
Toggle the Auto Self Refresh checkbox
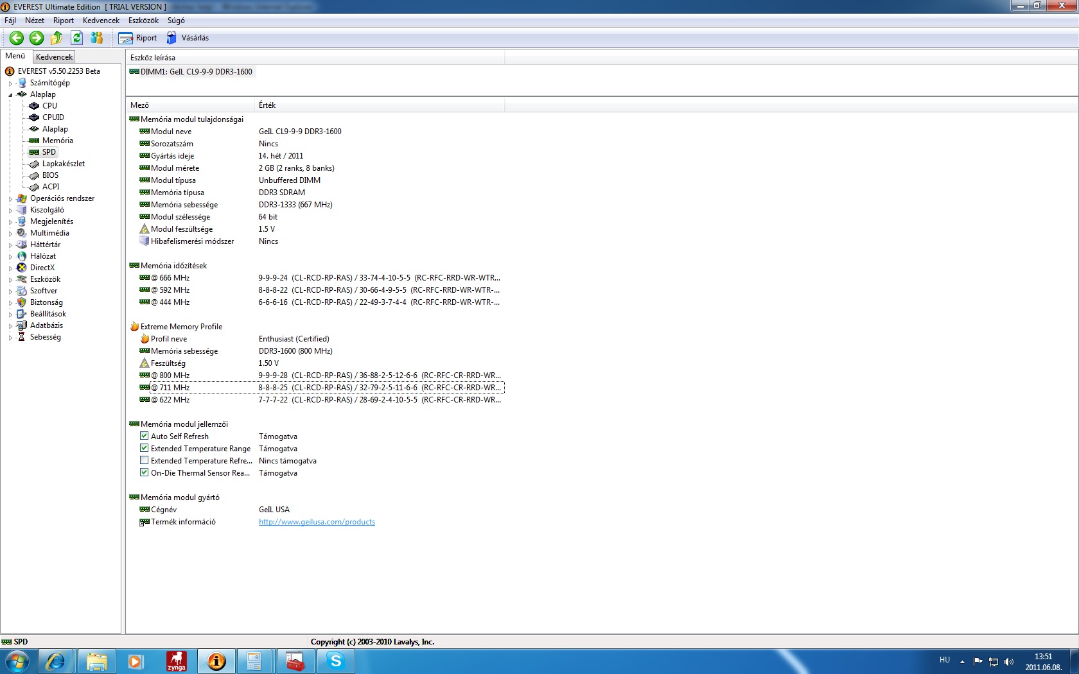click(x=145, y=436)
